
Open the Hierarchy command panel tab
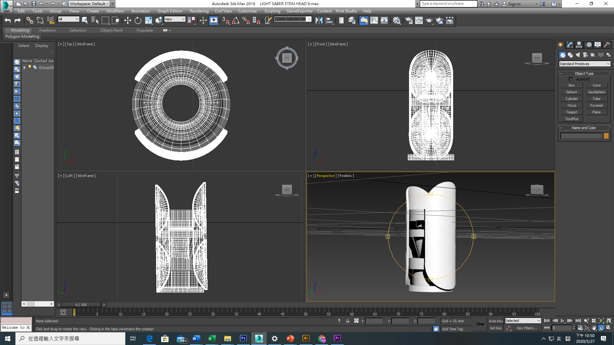[x=579, y=45]
